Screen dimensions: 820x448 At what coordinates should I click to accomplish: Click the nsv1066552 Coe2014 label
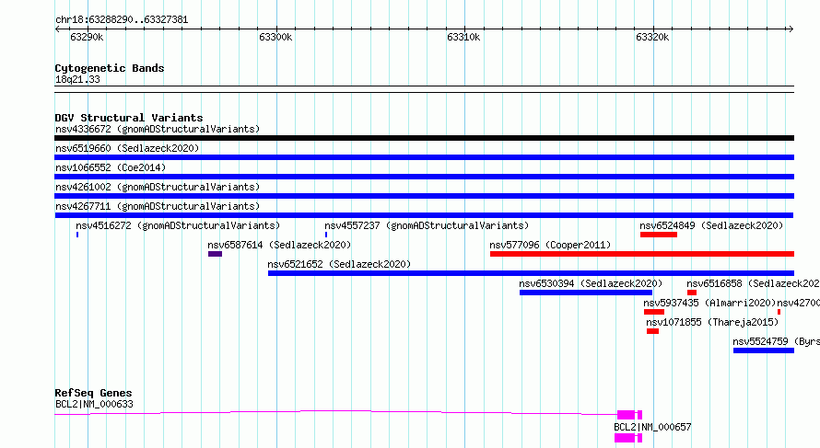click(x=111, y=167)
